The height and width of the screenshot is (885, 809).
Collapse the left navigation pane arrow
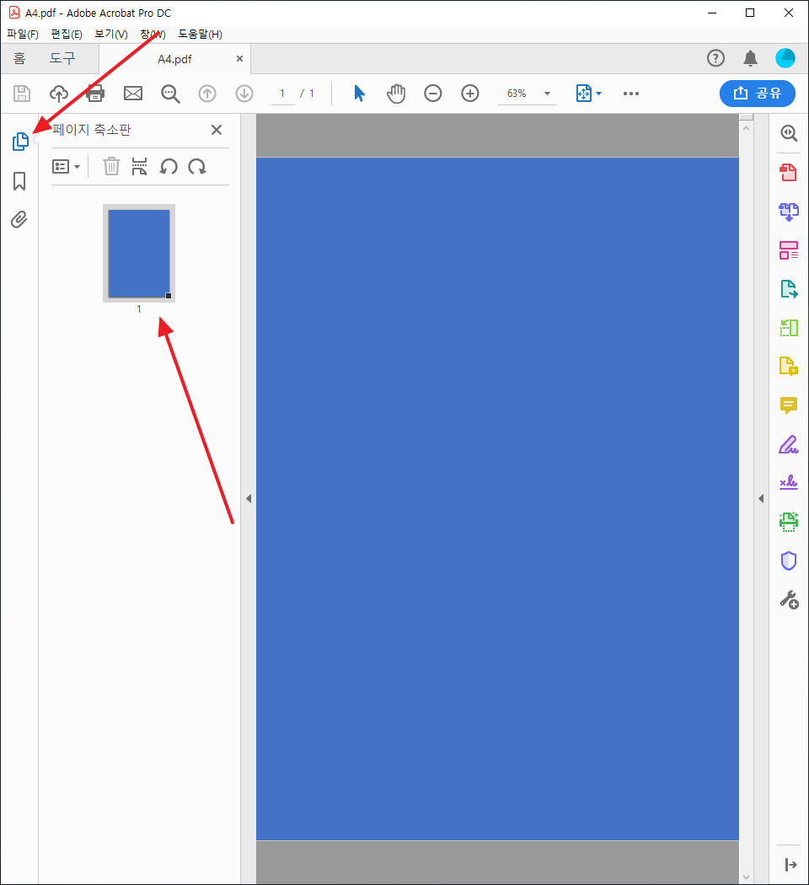[249, 498]
